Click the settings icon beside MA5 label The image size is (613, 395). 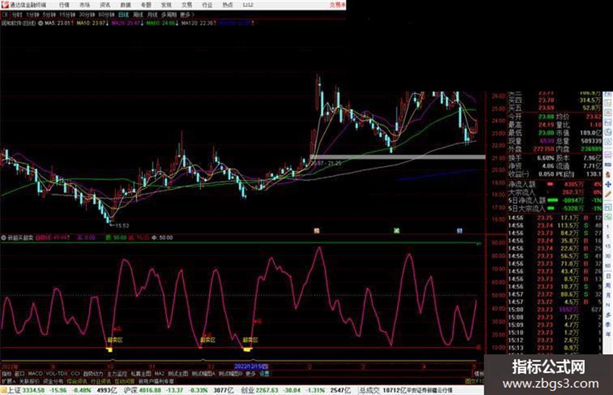[40, 23]
